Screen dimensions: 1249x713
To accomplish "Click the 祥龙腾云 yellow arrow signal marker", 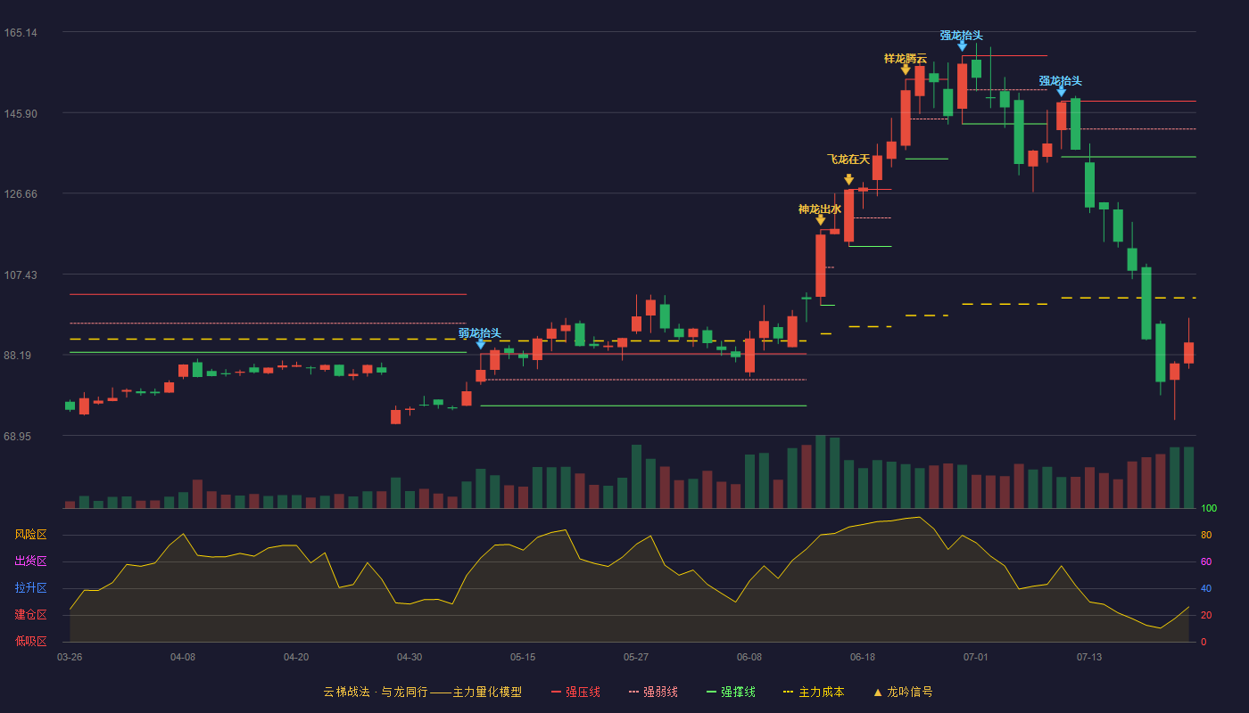I will pyautogui.click(x=906, y=70).
